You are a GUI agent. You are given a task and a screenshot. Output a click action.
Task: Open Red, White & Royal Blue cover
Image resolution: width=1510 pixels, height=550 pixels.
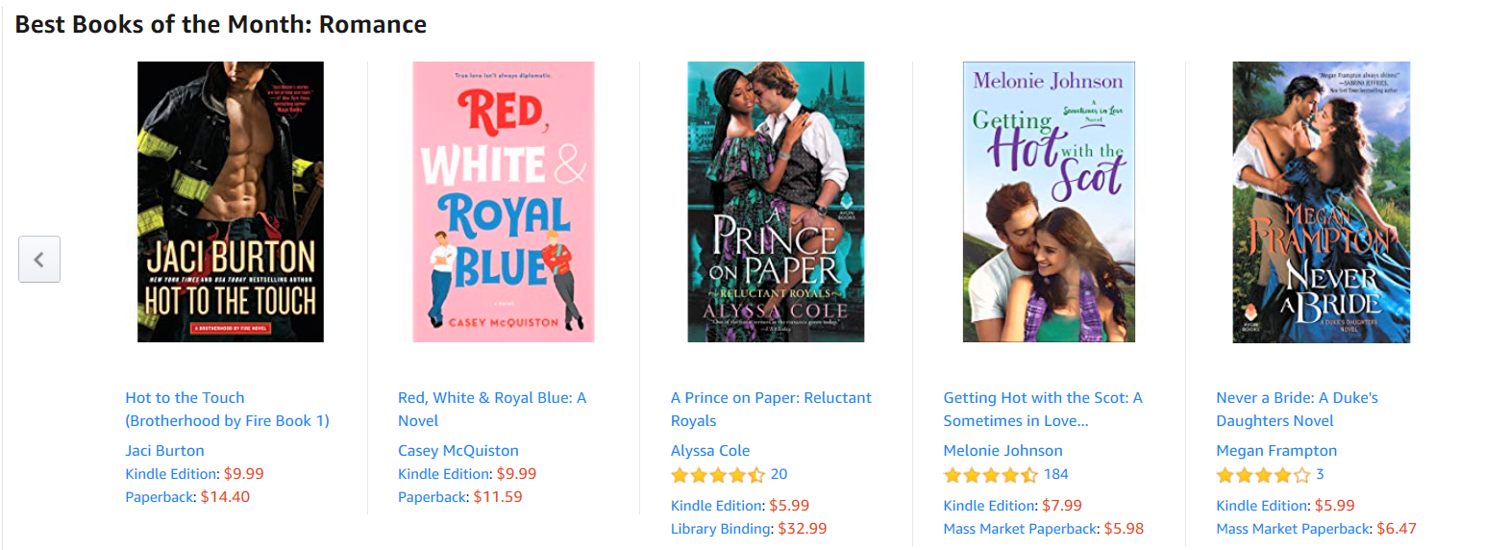coord(504,202)
